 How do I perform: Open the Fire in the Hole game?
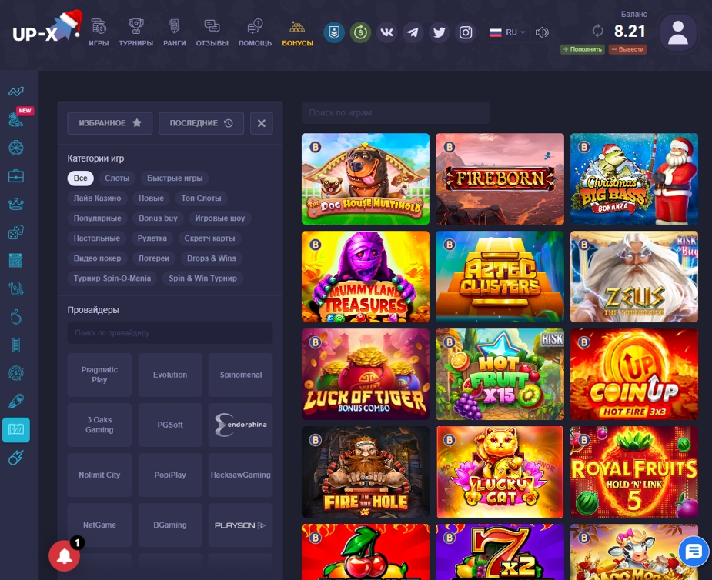[366, 472]
